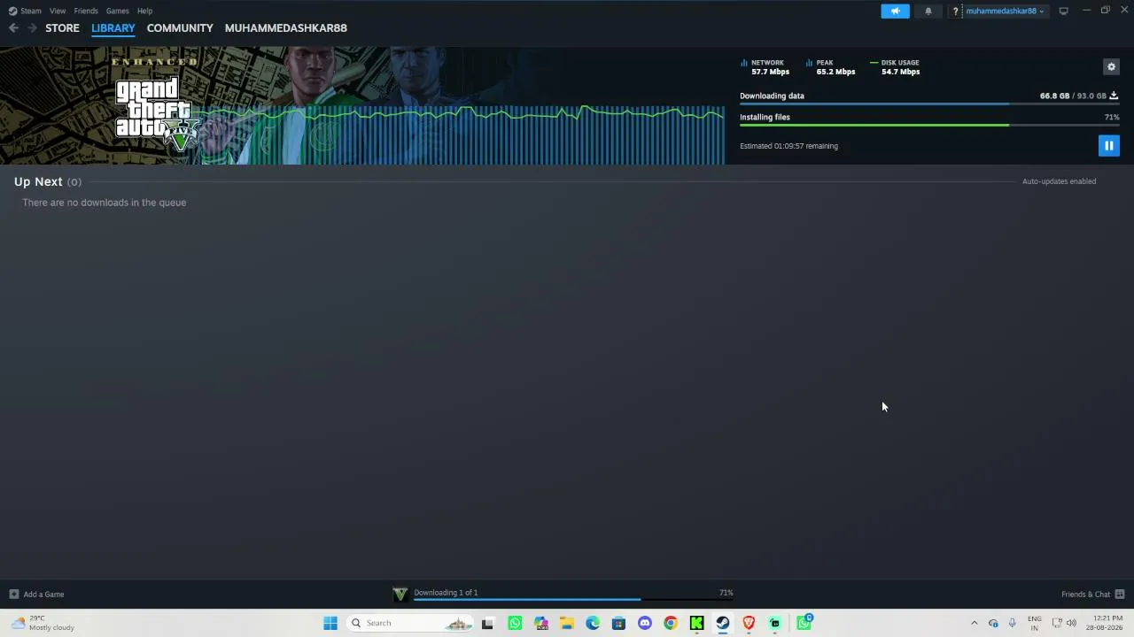The image size is (1134, 637).
Task: Open Microsoft Store from the taskbar
Action: (618, 623)
